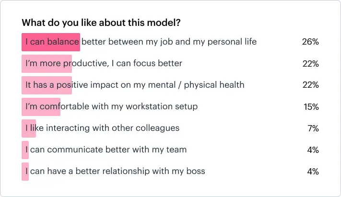Click the 22% value next to productivity
The height and width of the screenshot is (197, 341).
coord(310,63)
